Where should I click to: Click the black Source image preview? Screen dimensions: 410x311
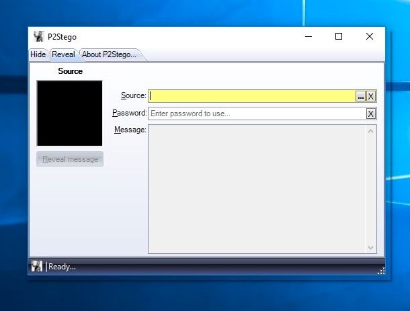pyautogui.click(x=69, y=113)
